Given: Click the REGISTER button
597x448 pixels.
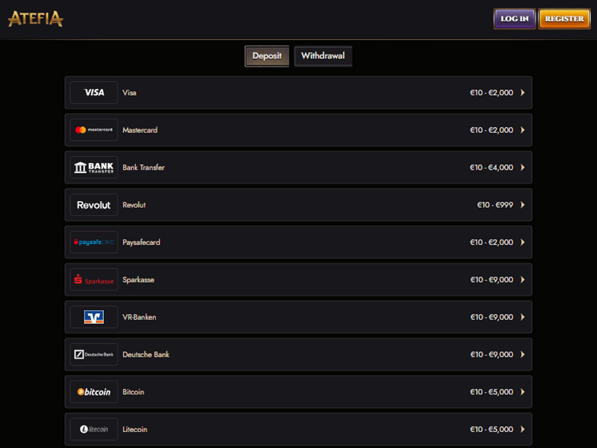Looking at the screenshot, I should coord(564,19).
